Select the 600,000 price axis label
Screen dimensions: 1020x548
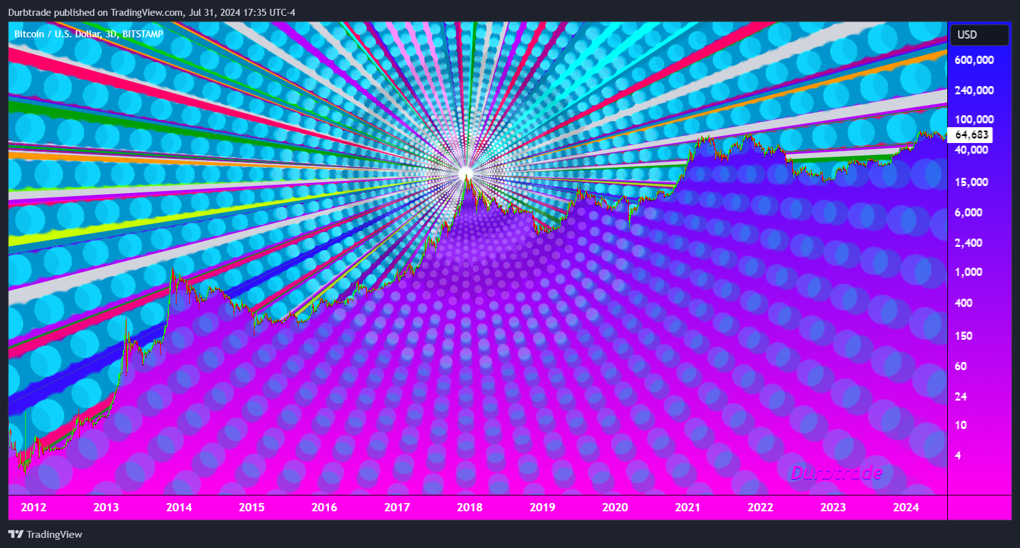(974, 60)
